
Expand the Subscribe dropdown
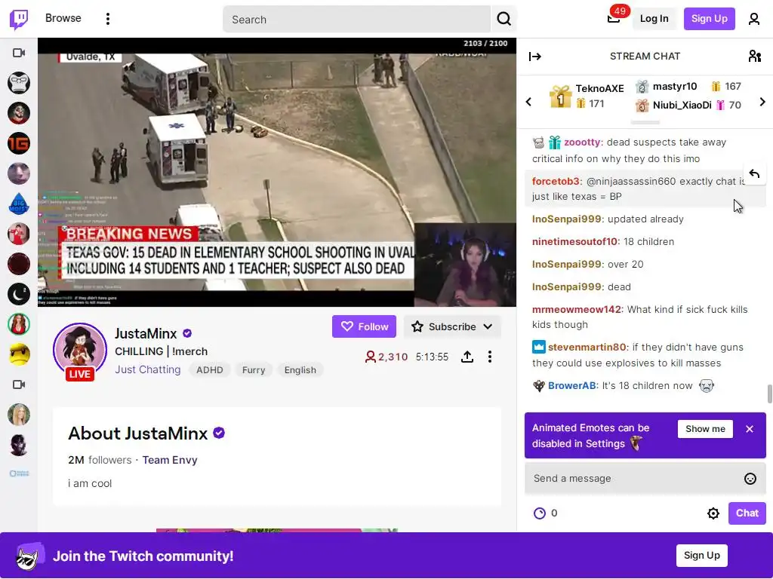(x=452, y=326)
